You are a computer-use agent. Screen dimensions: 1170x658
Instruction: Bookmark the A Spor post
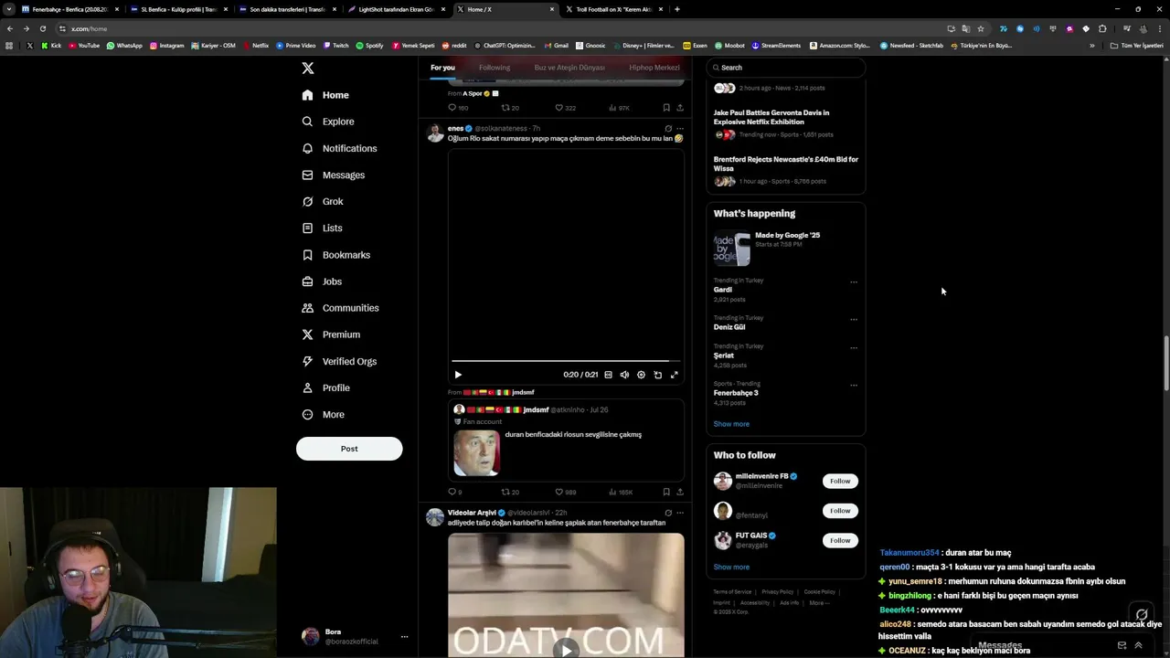666,108
